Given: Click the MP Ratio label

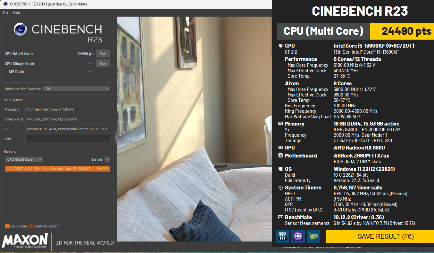Looking at the screenshot, I should click(x=16, y=72).
